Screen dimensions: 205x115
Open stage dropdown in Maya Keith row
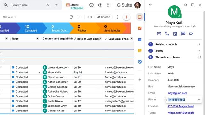39,73
